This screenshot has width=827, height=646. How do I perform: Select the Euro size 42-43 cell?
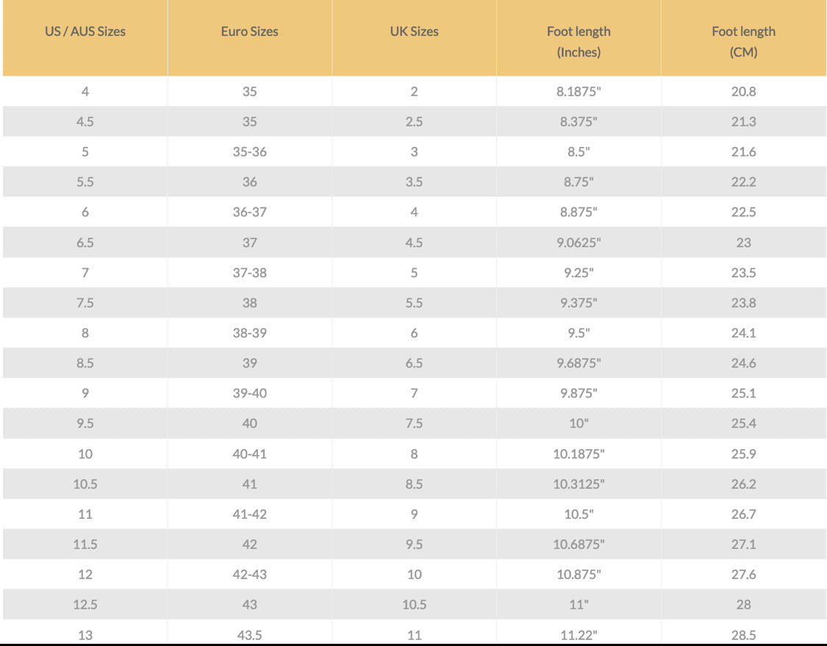point(249,575)
